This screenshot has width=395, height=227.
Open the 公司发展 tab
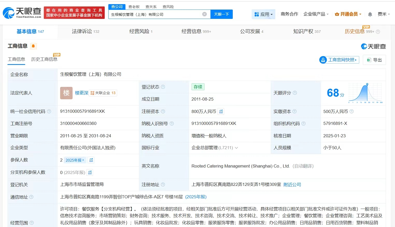251,32
